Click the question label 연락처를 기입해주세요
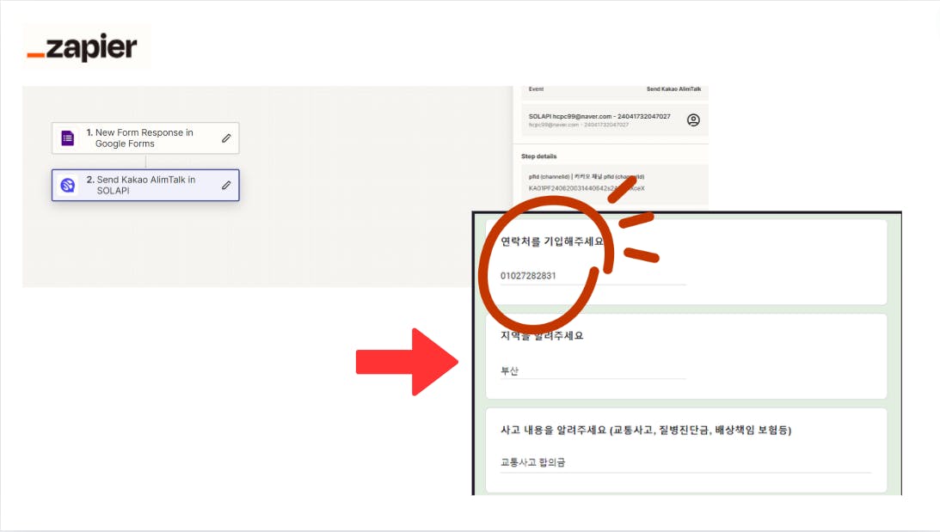This screenshot has height=532, width=940. 552,242
